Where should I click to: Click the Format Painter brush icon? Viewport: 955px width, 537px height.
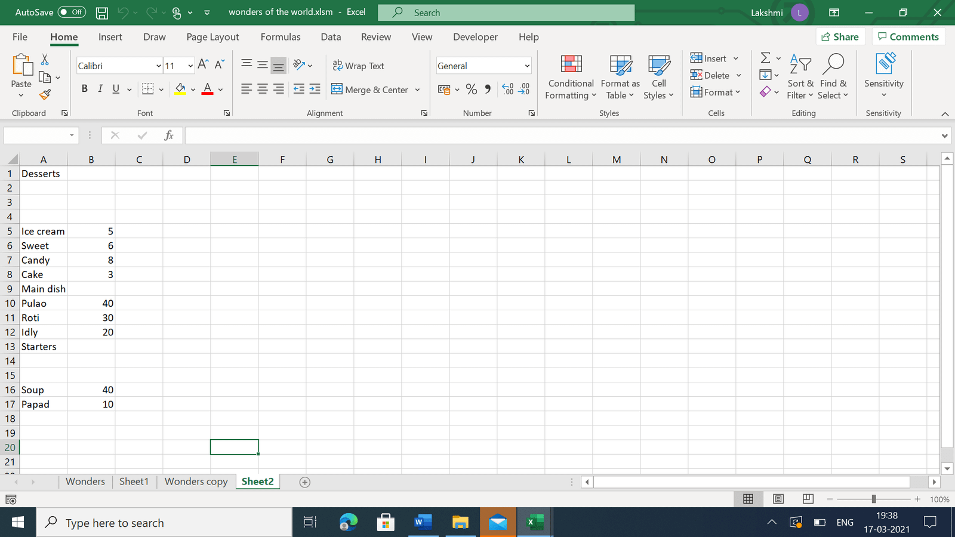(45, 94)
